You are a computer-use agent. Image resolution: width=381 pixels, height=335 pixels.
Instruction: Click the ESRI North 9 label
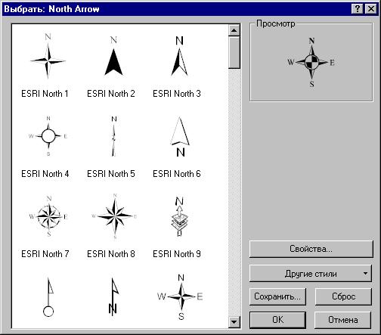[x=177, y=254]
